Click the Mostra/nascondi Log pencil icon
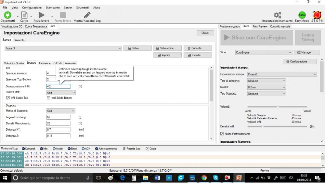 tap(87, 15)
